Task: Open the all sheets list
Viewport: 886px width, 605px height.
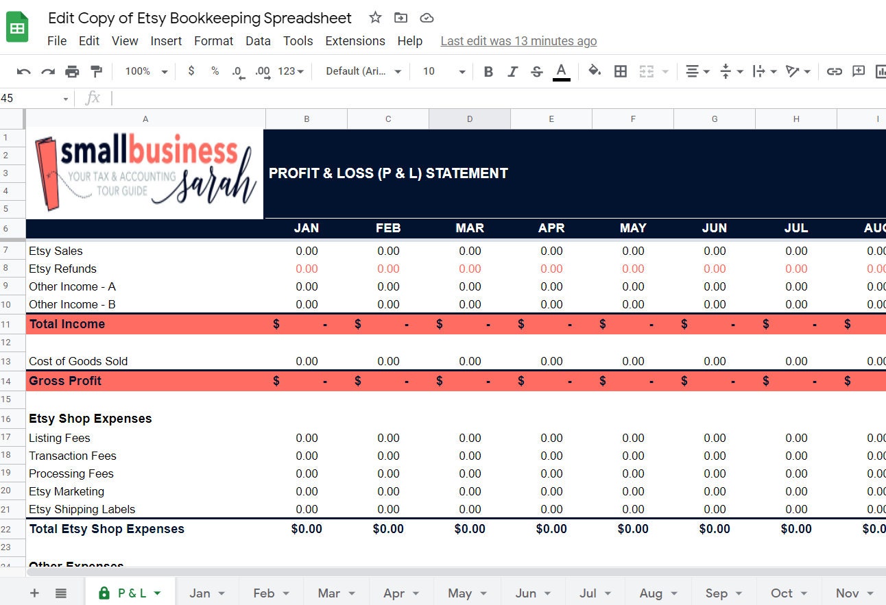Action: (61, 593)
